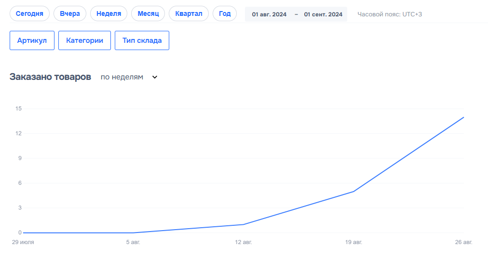Set the time range to Год
Screen dimensions: 488x272
[x=225, y=13]
